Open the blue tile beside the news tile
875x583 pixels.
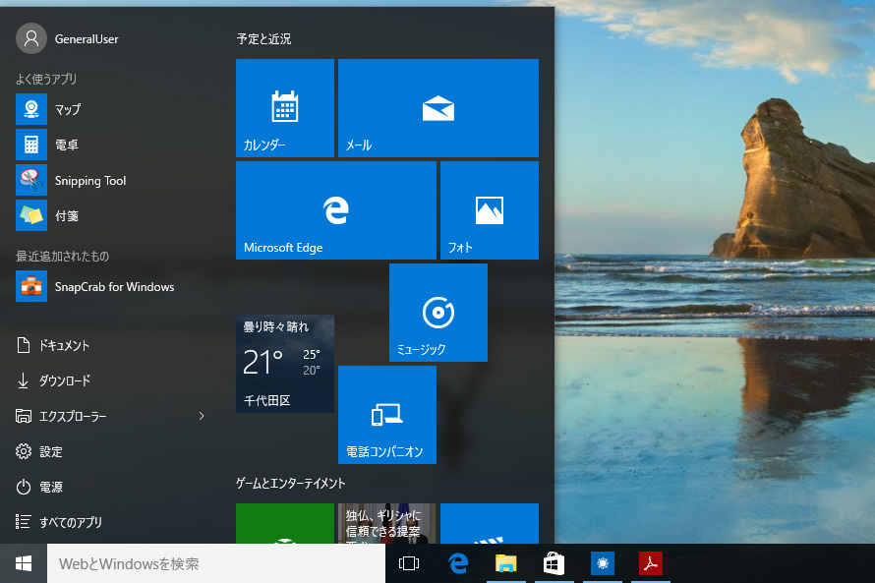[490, 523]
